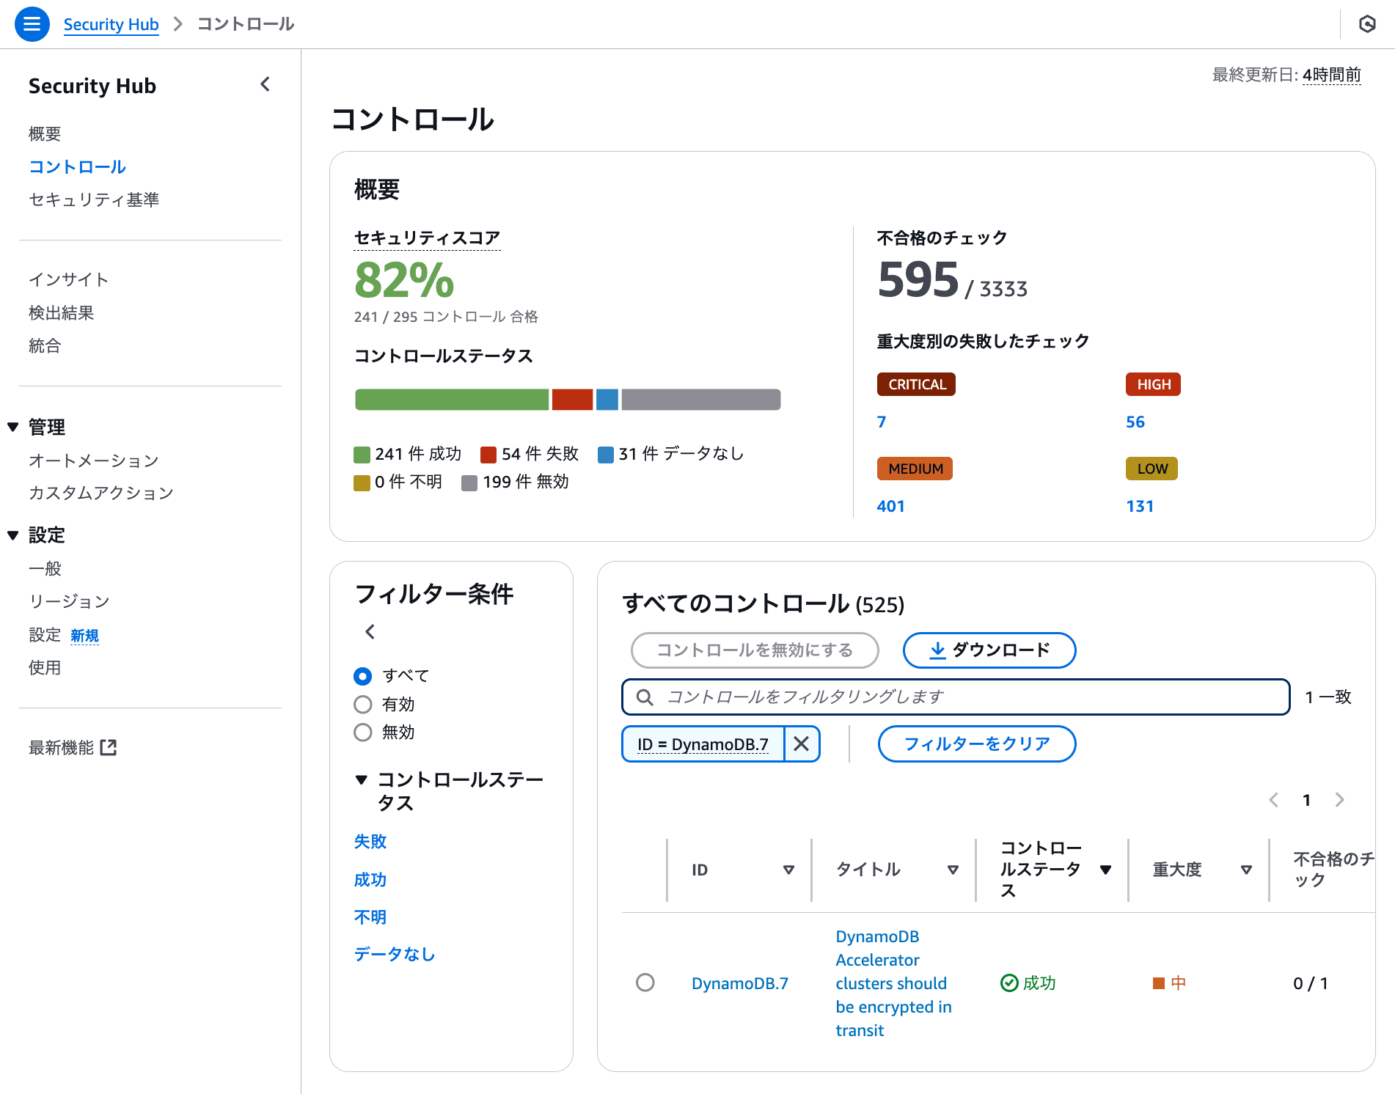Image resolution: width=1395 pixels, height=1094 pixels.
Task: Click the セキュリティスコア label
Action: pos(427,238)
